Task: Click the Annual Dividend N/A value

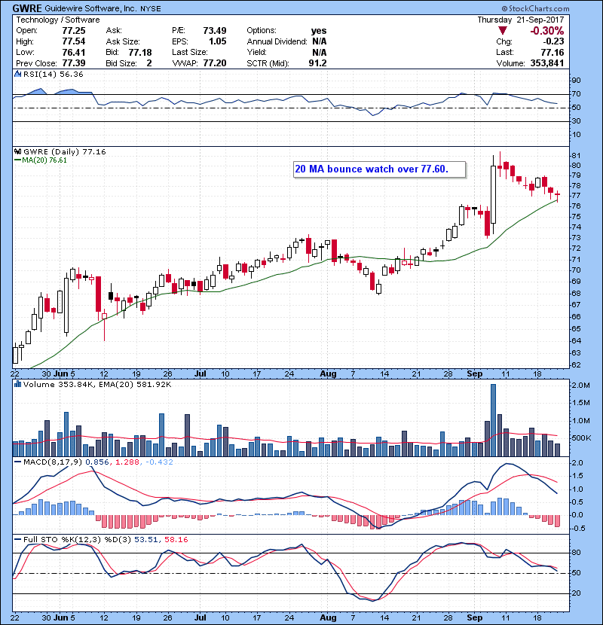Action: [x=320, y=41]
